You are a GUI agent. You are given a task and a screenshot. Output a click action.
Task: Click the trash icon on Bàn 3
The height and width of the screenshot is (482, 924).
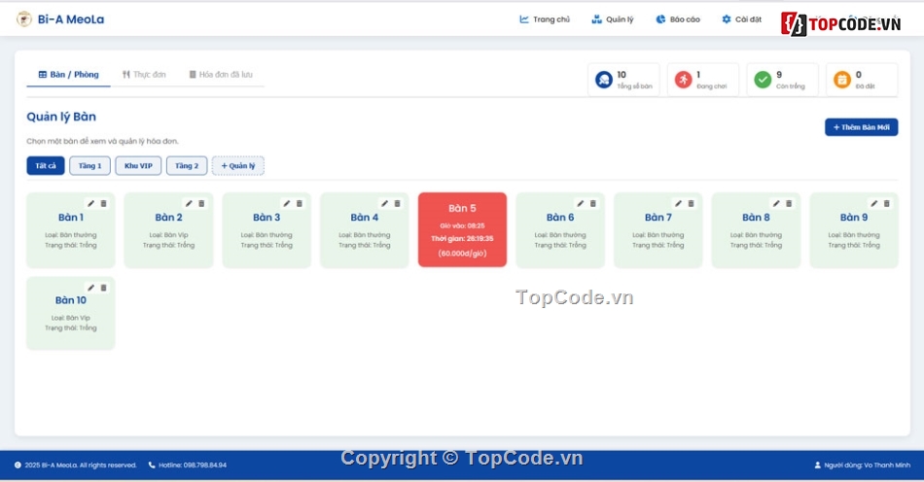coord(300,204)
